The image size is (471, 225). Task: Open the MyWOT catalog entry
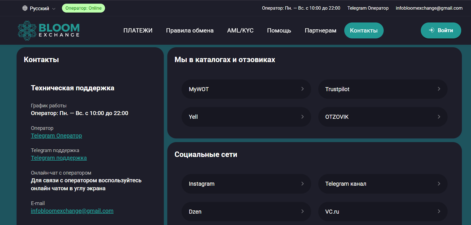246,89
